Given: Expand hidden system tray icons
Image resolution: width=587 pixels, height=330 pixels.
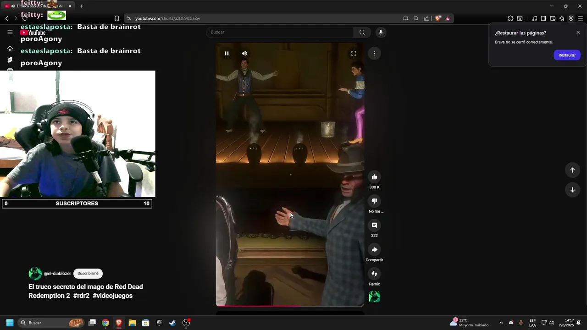Looking at the screenshot, I should (x=501, y=323).
